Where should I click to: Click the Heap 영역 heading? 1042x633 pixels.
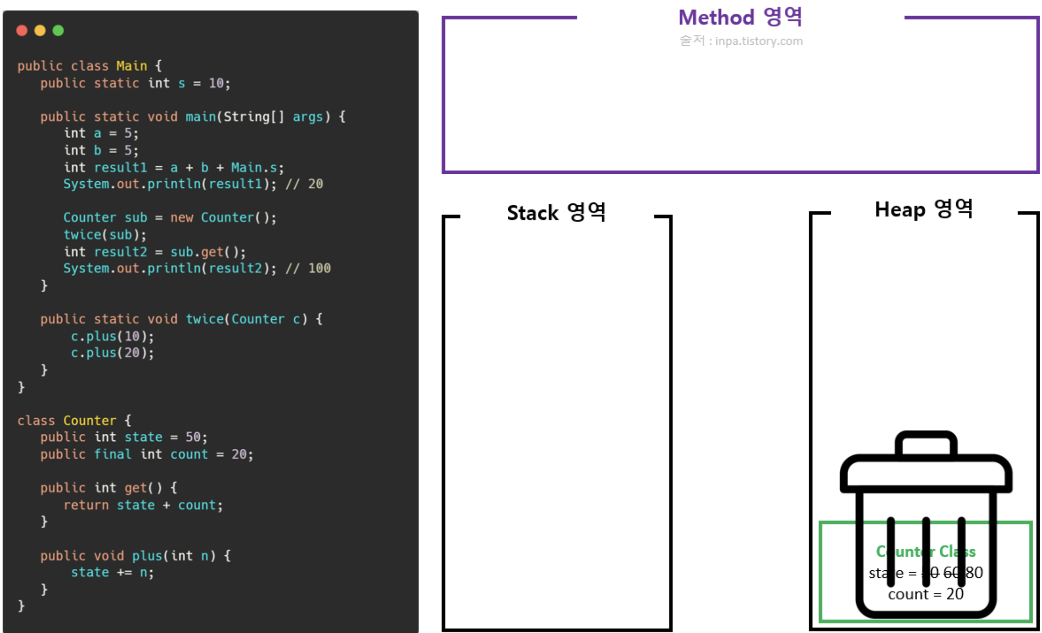click(x=923, y=210)
